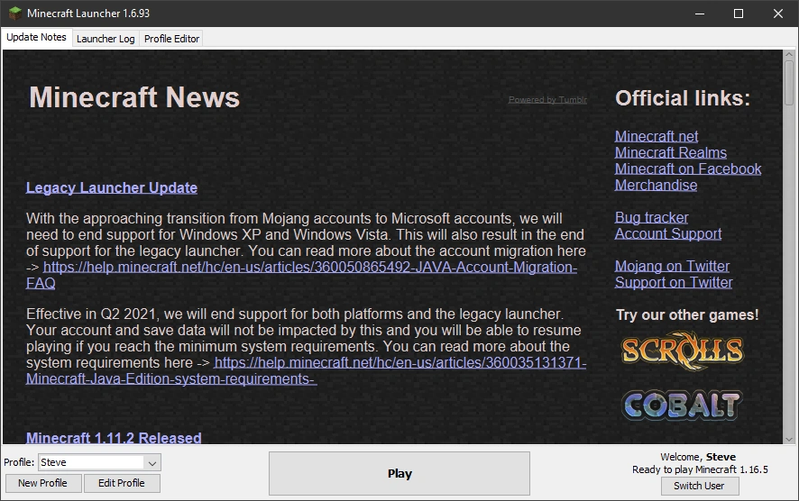Visit the Minecraft.net official link

pyautogui.click(x=657, y=136)
